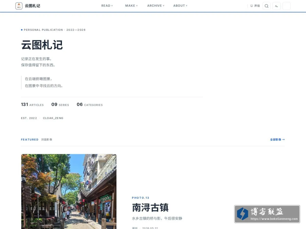Click the EST. 2022 text
Screen dimensions: 306x229
pos(29,118)
